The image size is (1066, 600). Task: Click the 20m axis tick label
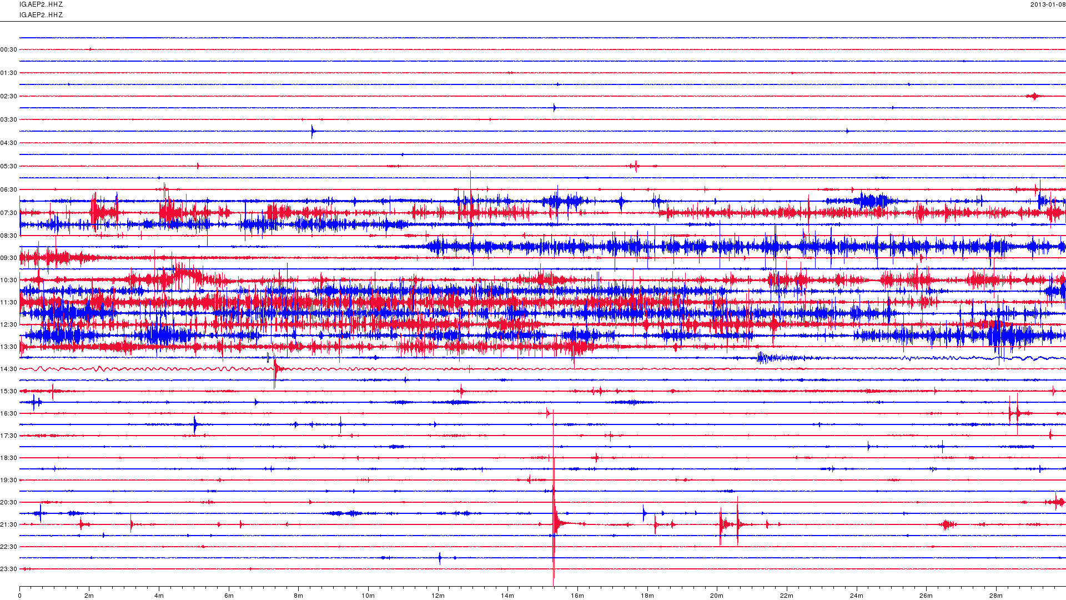pos(717,596)
